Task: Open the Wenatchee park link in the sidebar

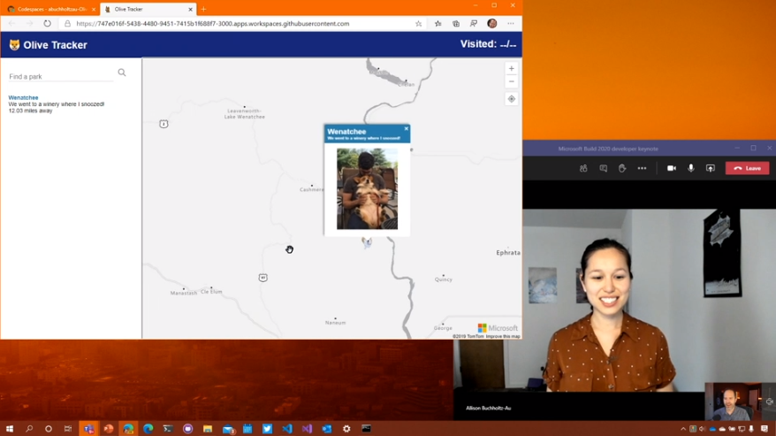Action: [23, 97]
